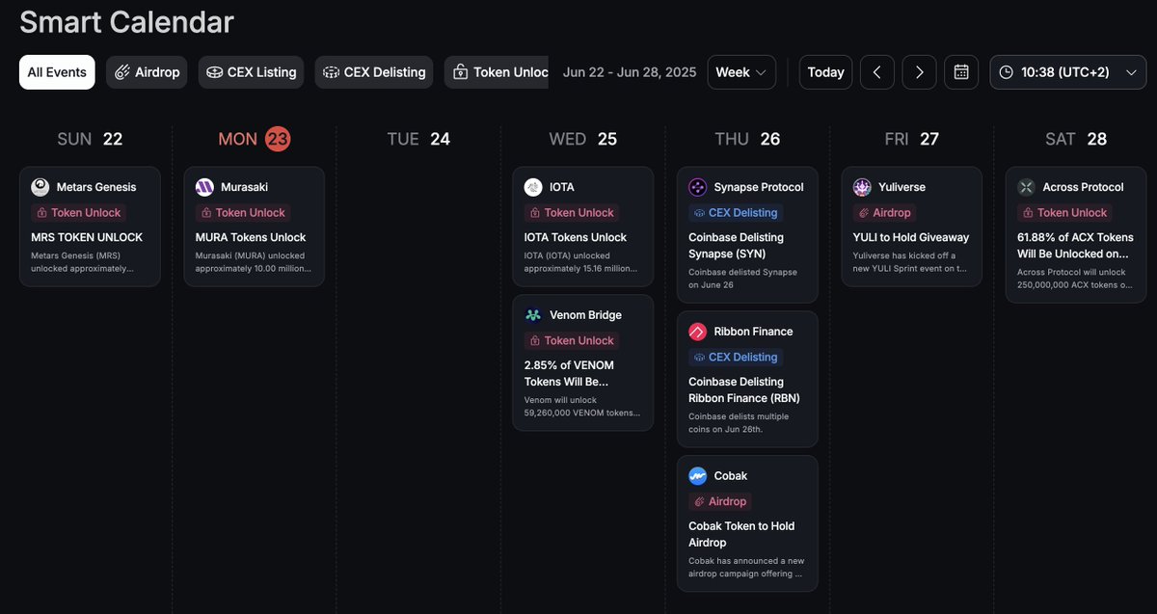
Task: Click 'Metars Genesis (MRS) unlocked approximately' description
Action: click(x=82, y=262)
